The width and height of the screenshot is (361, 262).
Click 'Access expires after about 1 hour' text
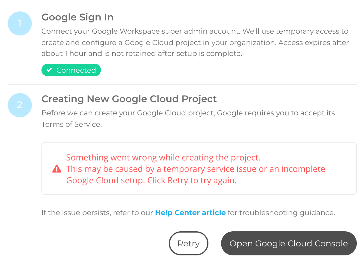[195, 48]
